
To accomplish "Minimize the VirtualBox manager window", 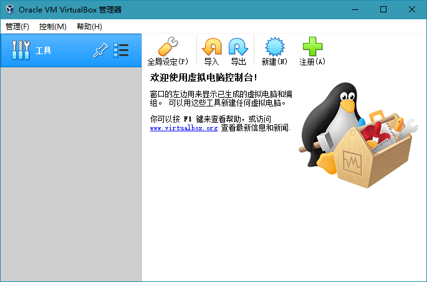I will tap(355, 9).
